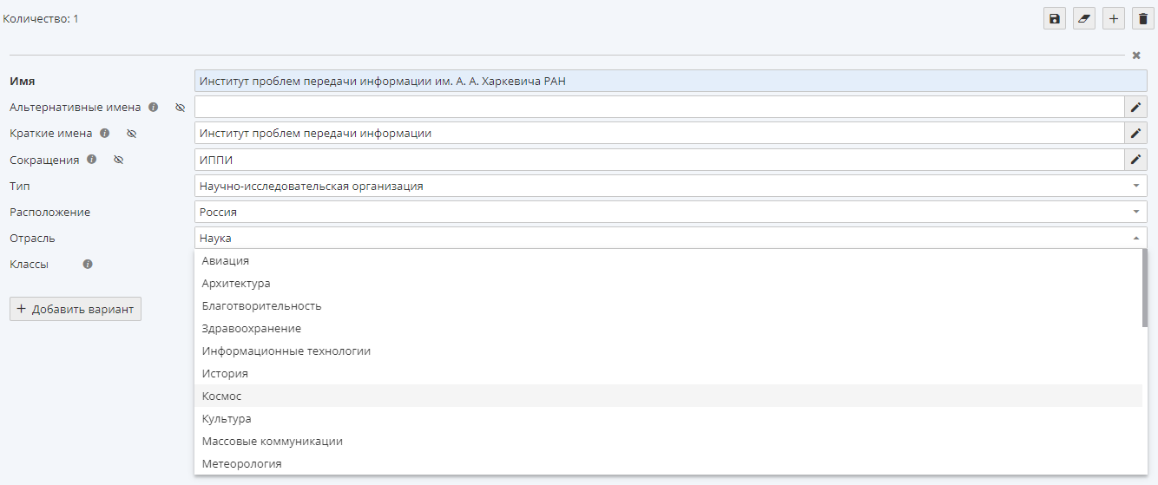Click the Количество: 1 text
The width and height of the screenshot is (1158, 485).
click(41, 17)
